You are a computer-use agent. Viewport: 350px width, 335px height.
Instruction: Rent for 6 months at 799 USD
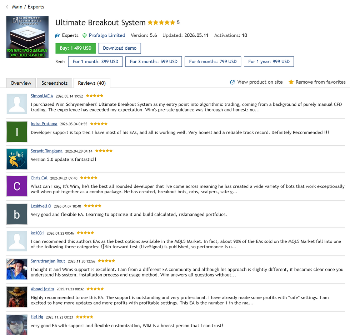coord(213,61)
